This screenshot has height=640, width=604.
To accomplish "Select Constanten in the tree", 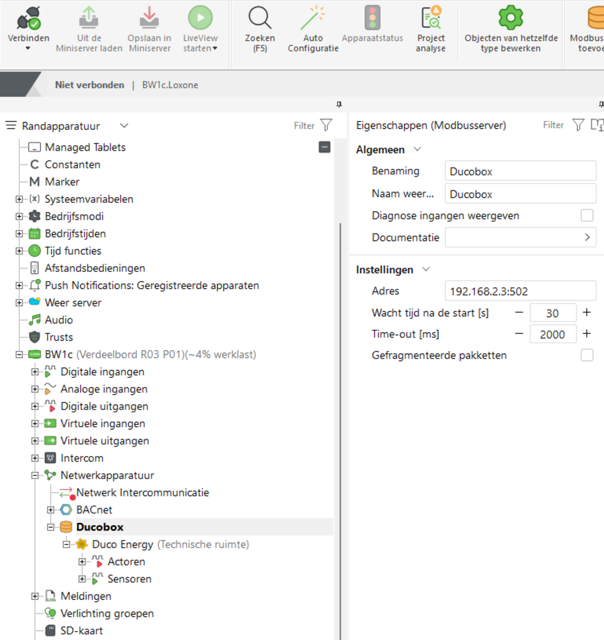I will (72, 164).
